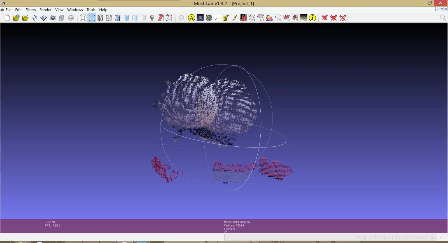Open the Filters menu
This screenshot has height=243, width=448.
[x=31, y=10]
